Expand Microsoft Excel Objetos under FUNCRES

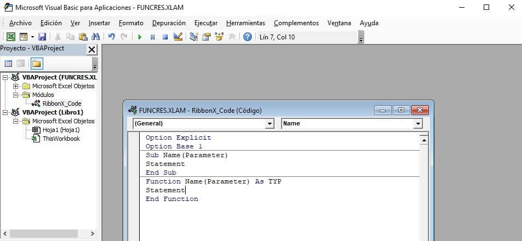(16, 86)
